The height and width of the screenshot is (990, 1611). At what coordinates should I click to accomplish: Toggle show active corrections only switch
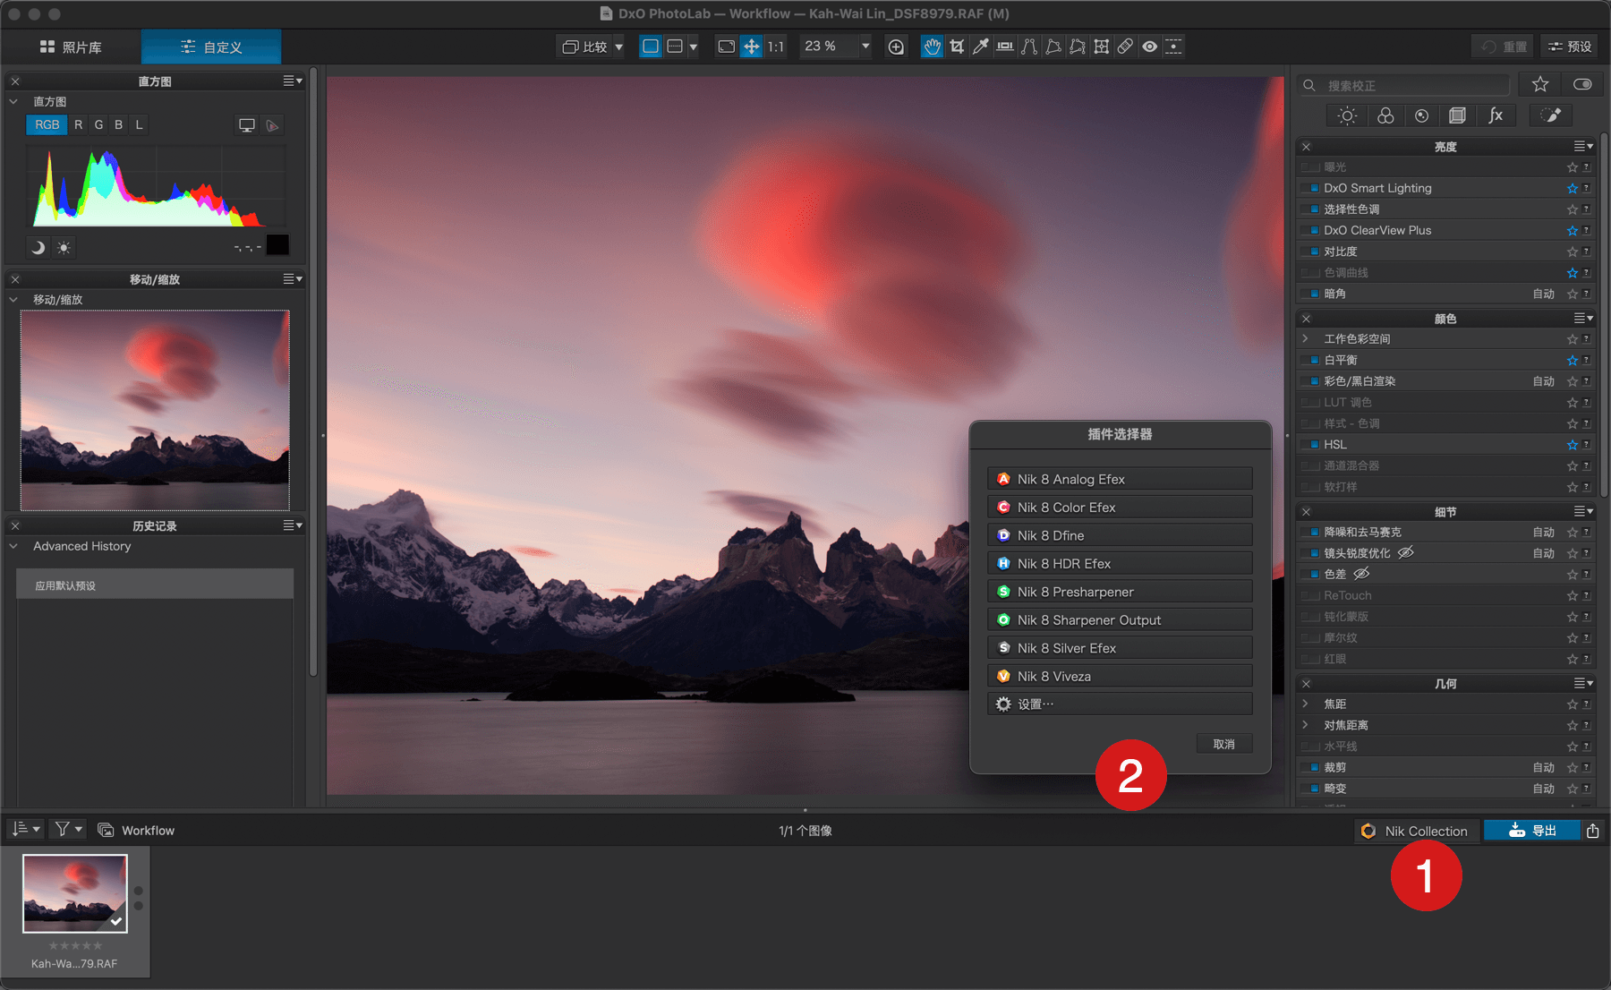click(x=1582, y=84)
